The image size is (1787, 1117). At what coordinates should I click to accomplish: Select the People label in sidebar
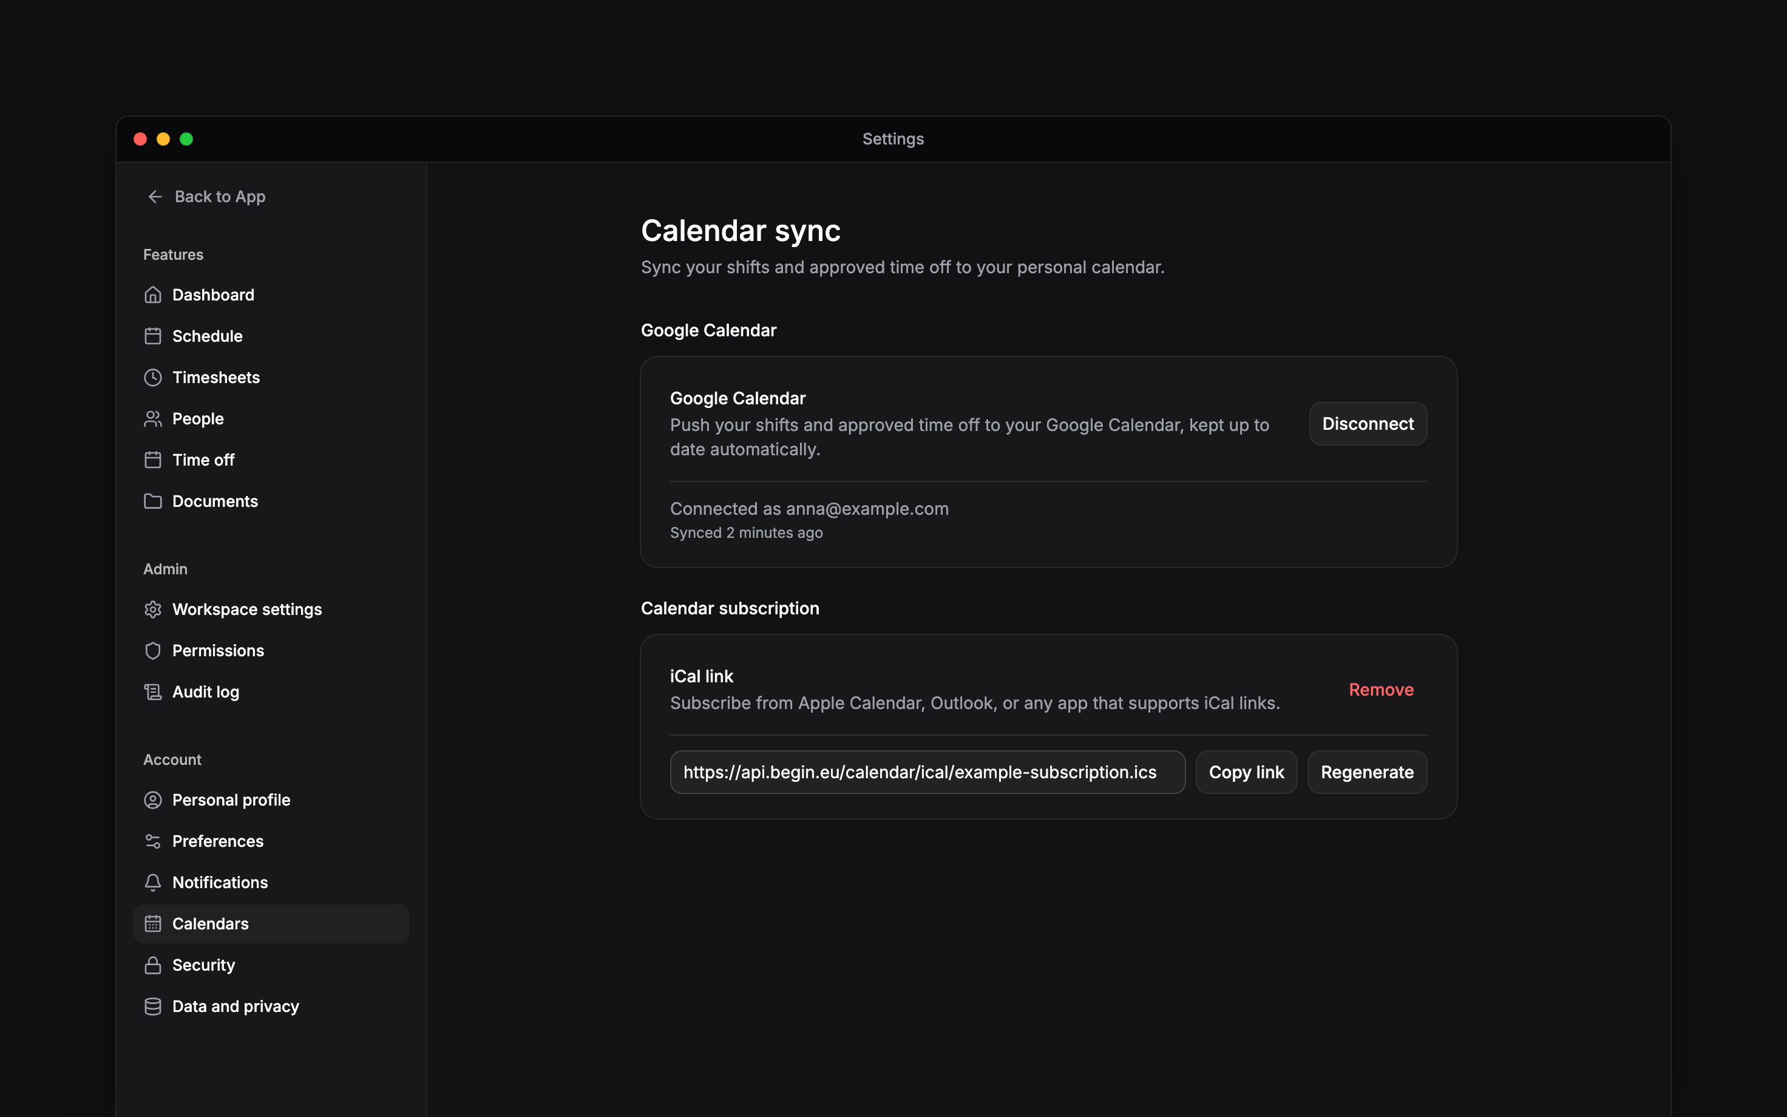pyautogui.click(x=198, y=419)
